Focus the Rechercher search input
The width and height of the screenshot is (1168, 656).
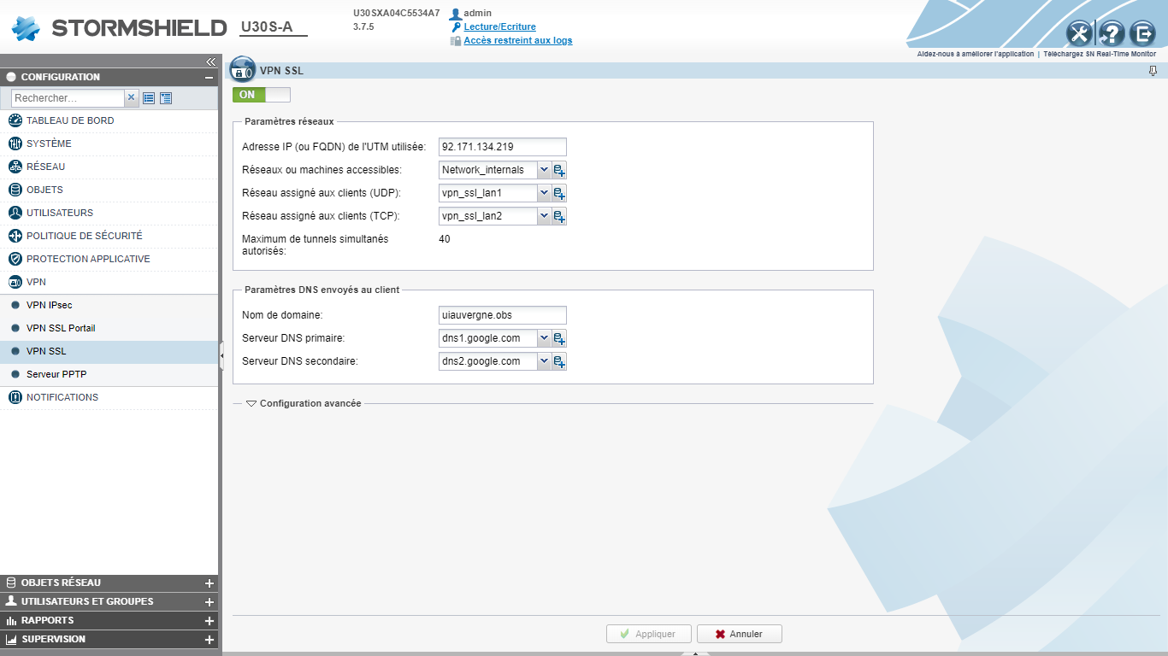click(68, 98)
